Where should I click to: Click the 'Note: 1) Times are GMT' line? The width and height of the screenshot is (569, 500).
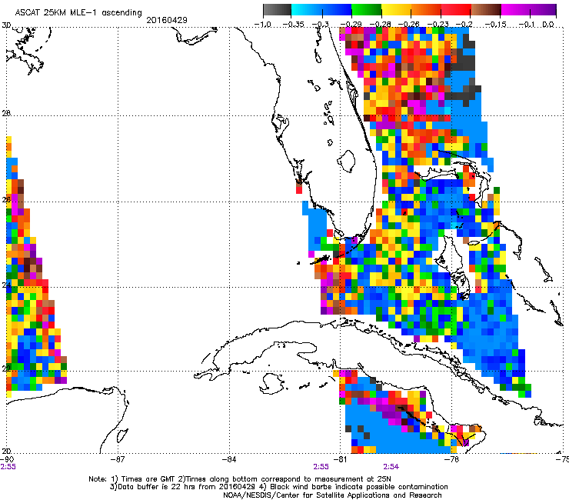[x=240, y=479]
